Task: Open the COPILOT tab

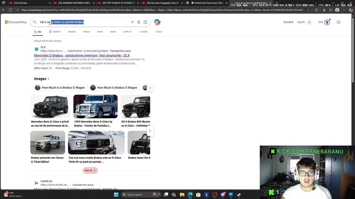Action: 127,32
